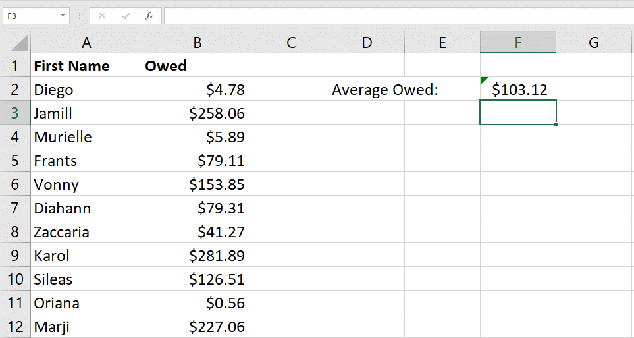Select the cell containing Sileas

click(x=86, y=279)
